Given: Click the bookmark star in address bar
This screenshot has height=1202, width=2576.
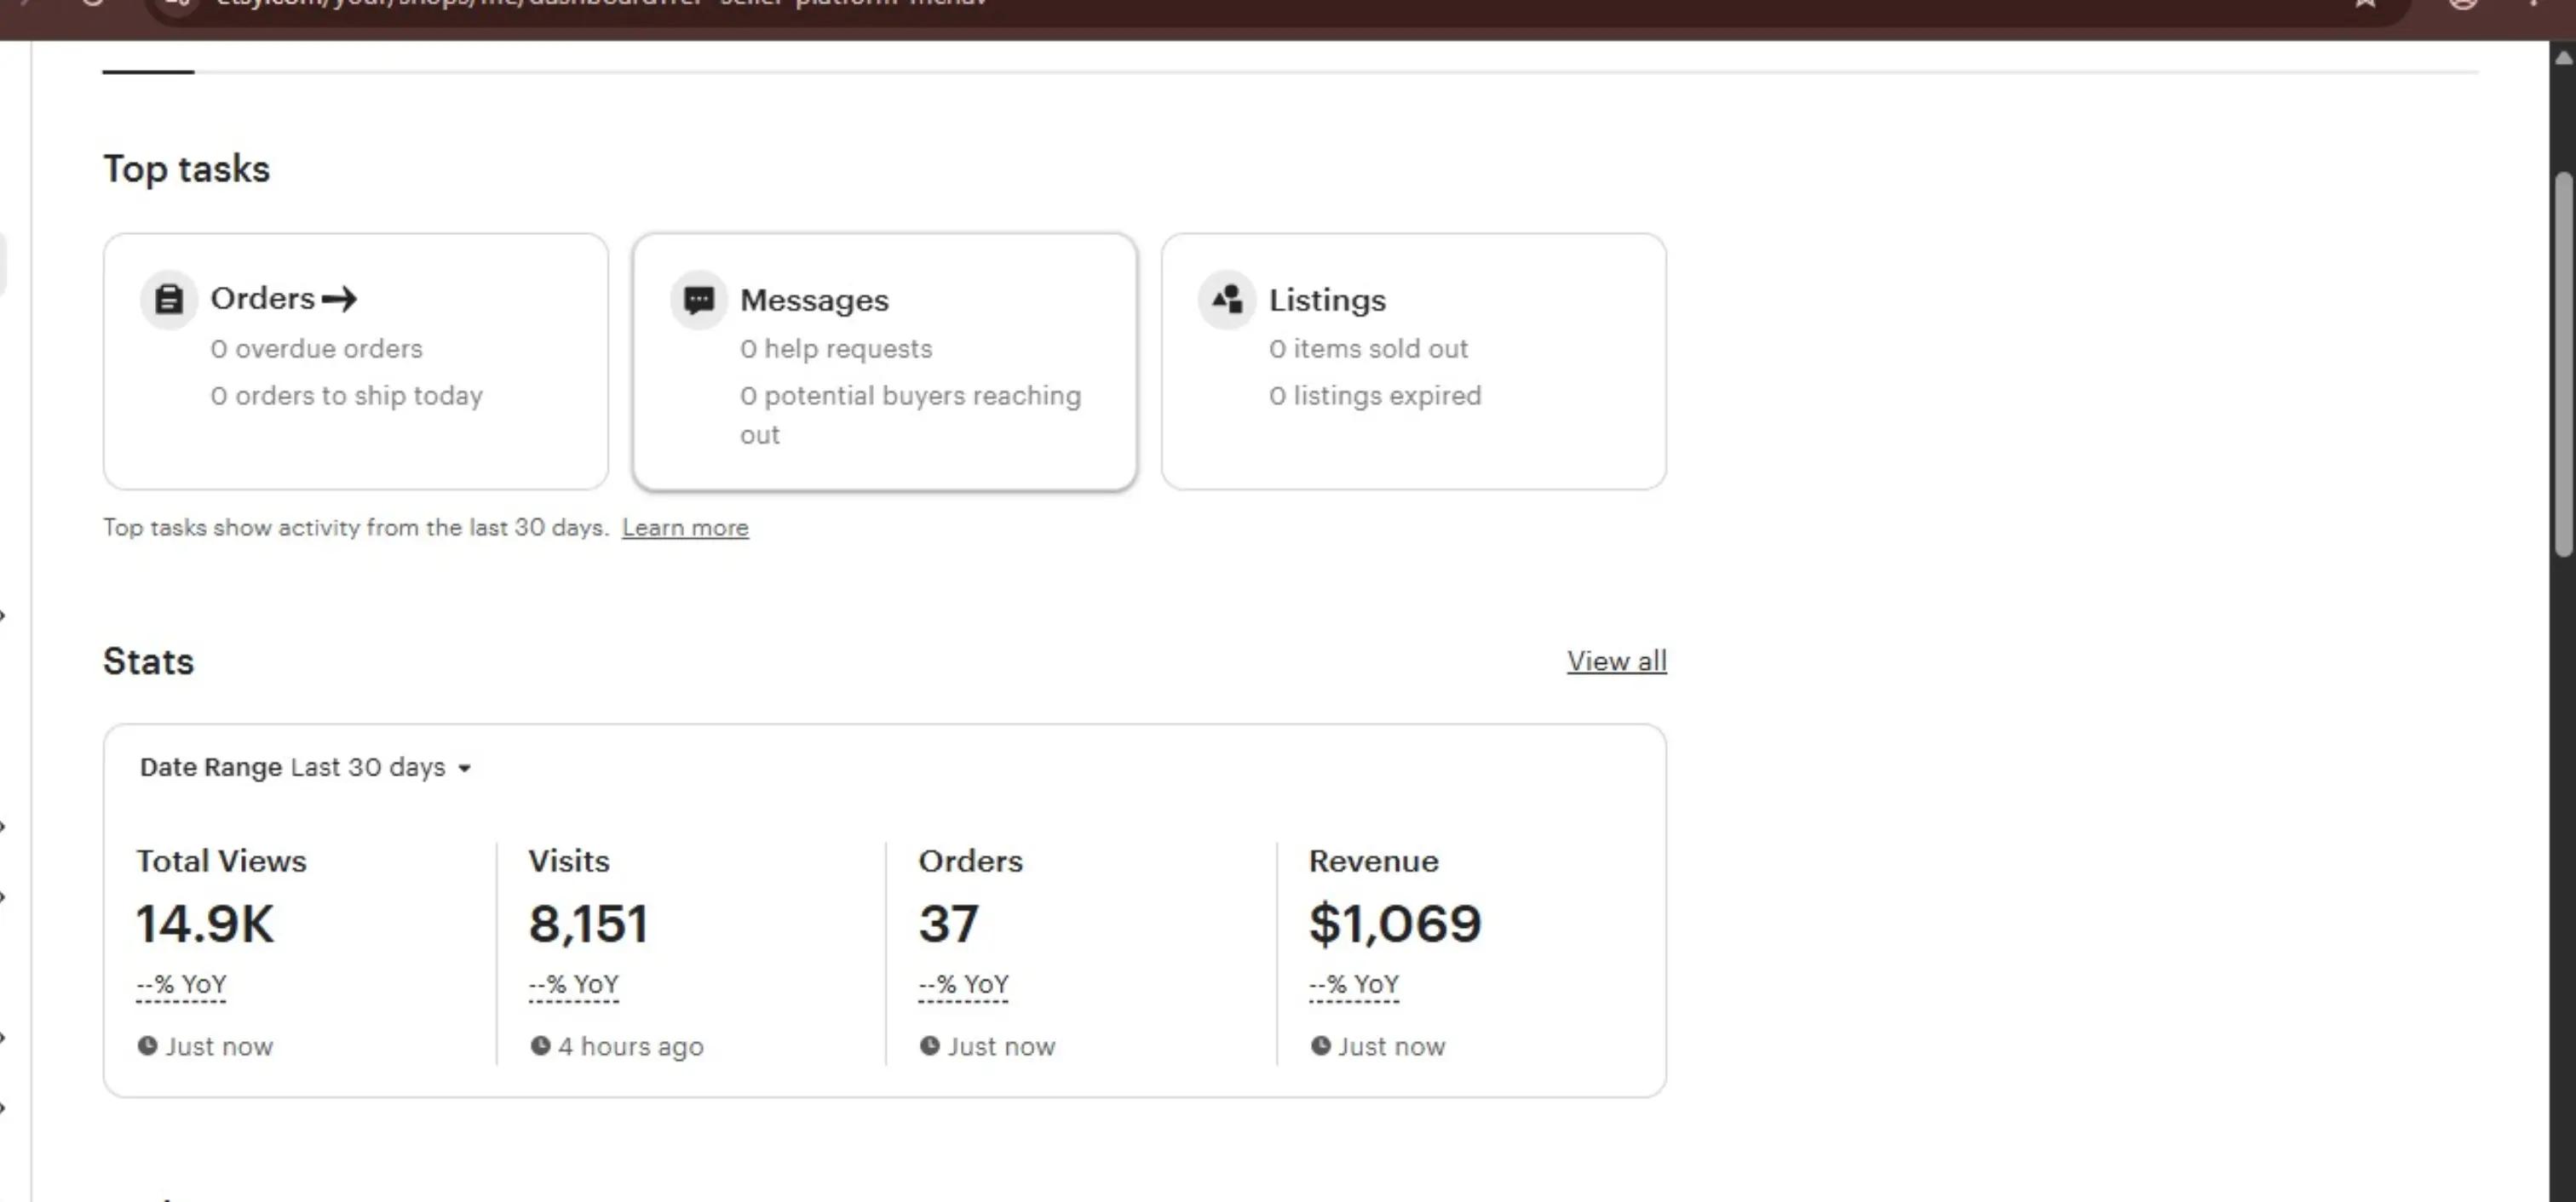Looking at the screenshot, I should coord(2365,3).
